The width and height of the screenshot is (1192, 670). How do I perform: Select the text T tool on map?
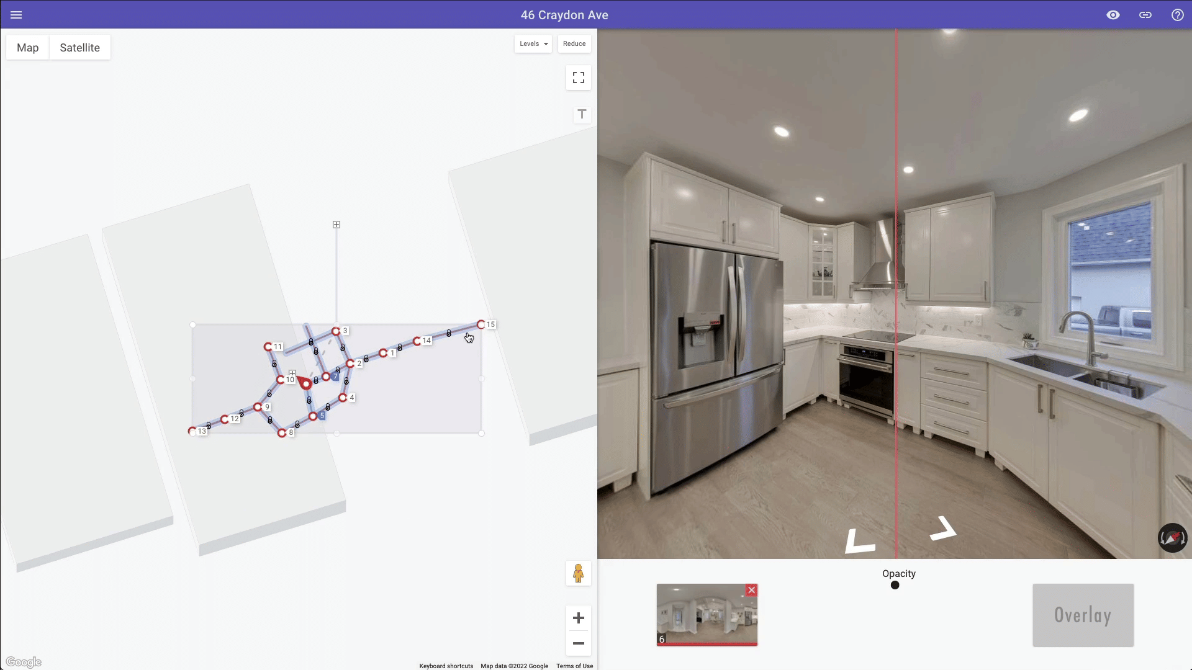click(582, 114)
